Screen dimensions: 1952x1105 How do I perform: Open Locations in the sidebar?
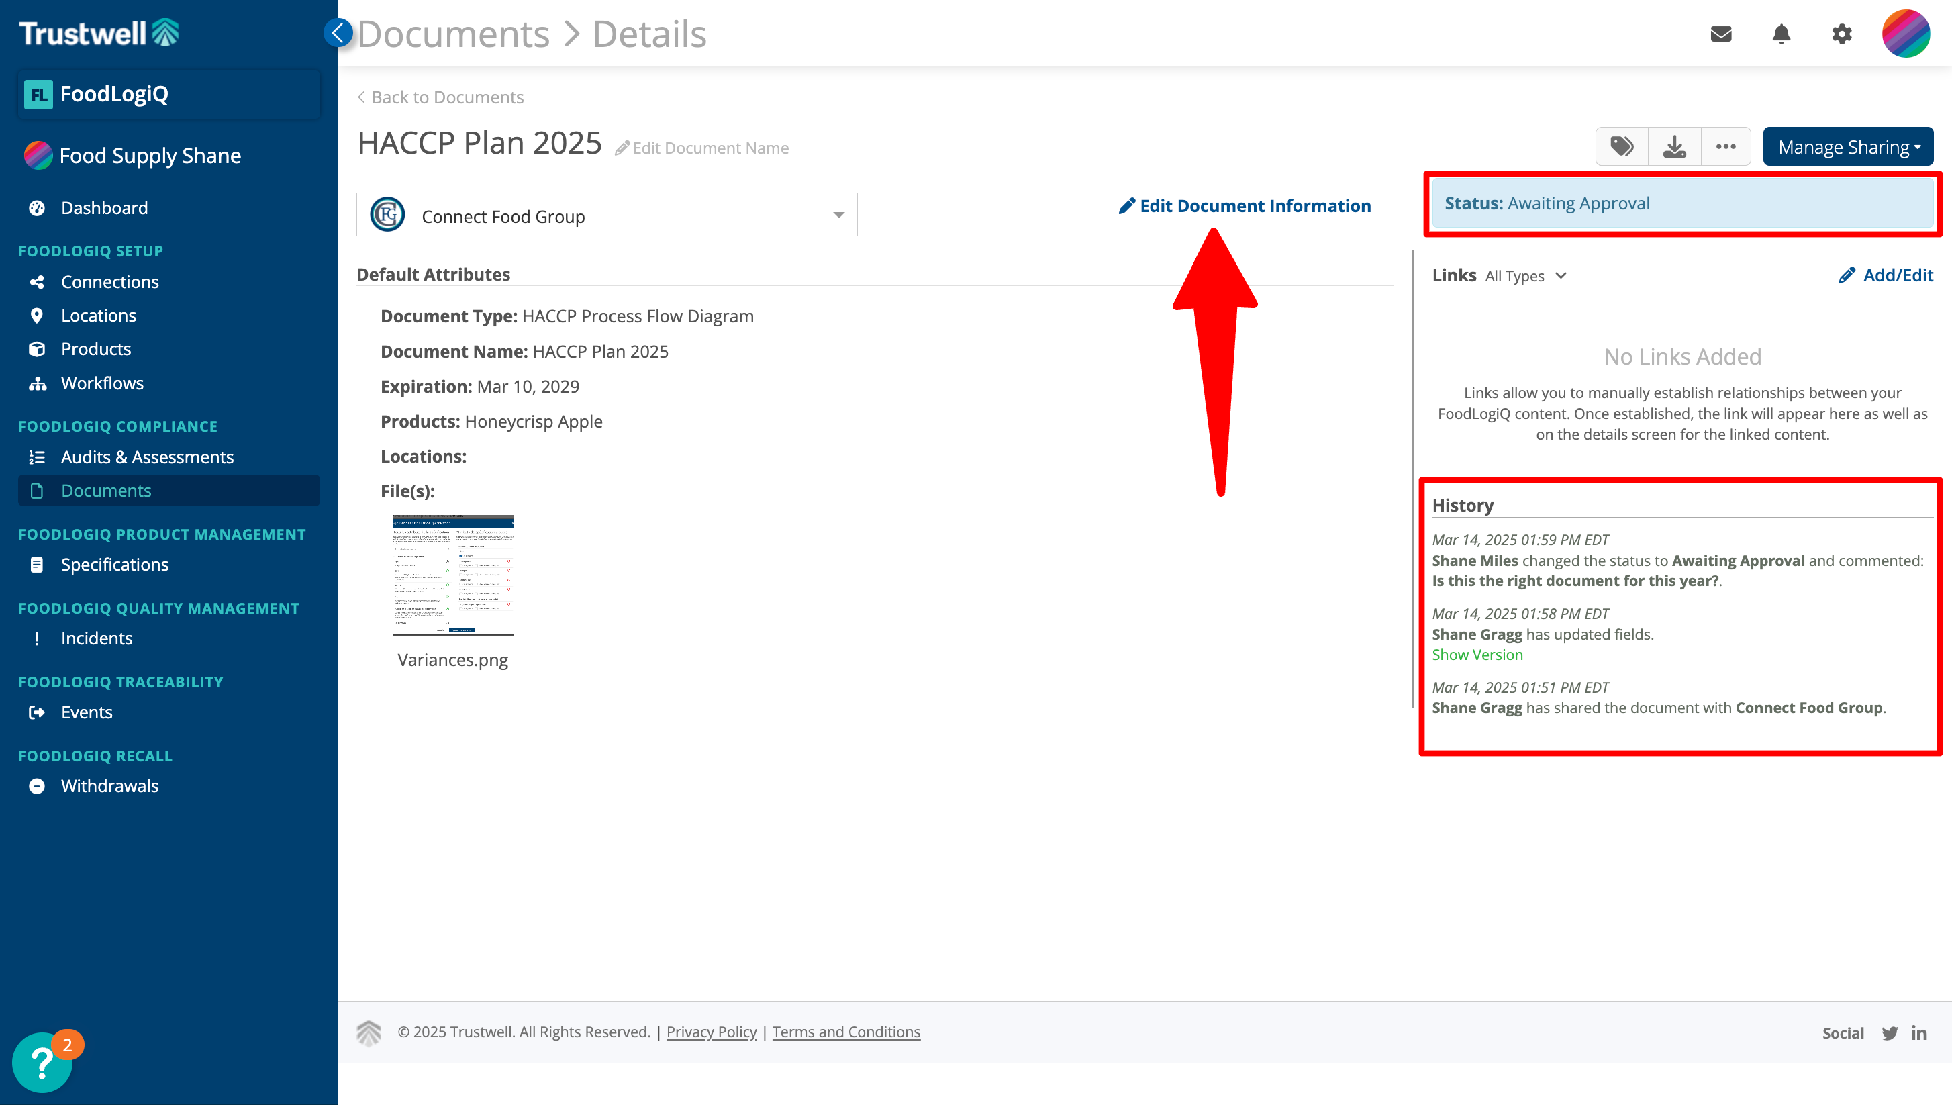click(99, 316)
